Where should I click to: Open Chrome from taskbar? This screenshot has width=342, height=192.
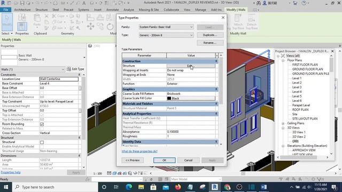click(227, 187)
